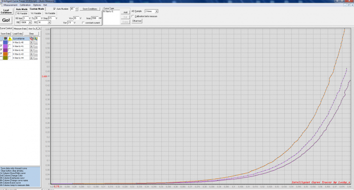The width and height of the screenshot is (354, 190).
Task: Erase the N Vbe-Ic-43 curve
Action: 31,54
